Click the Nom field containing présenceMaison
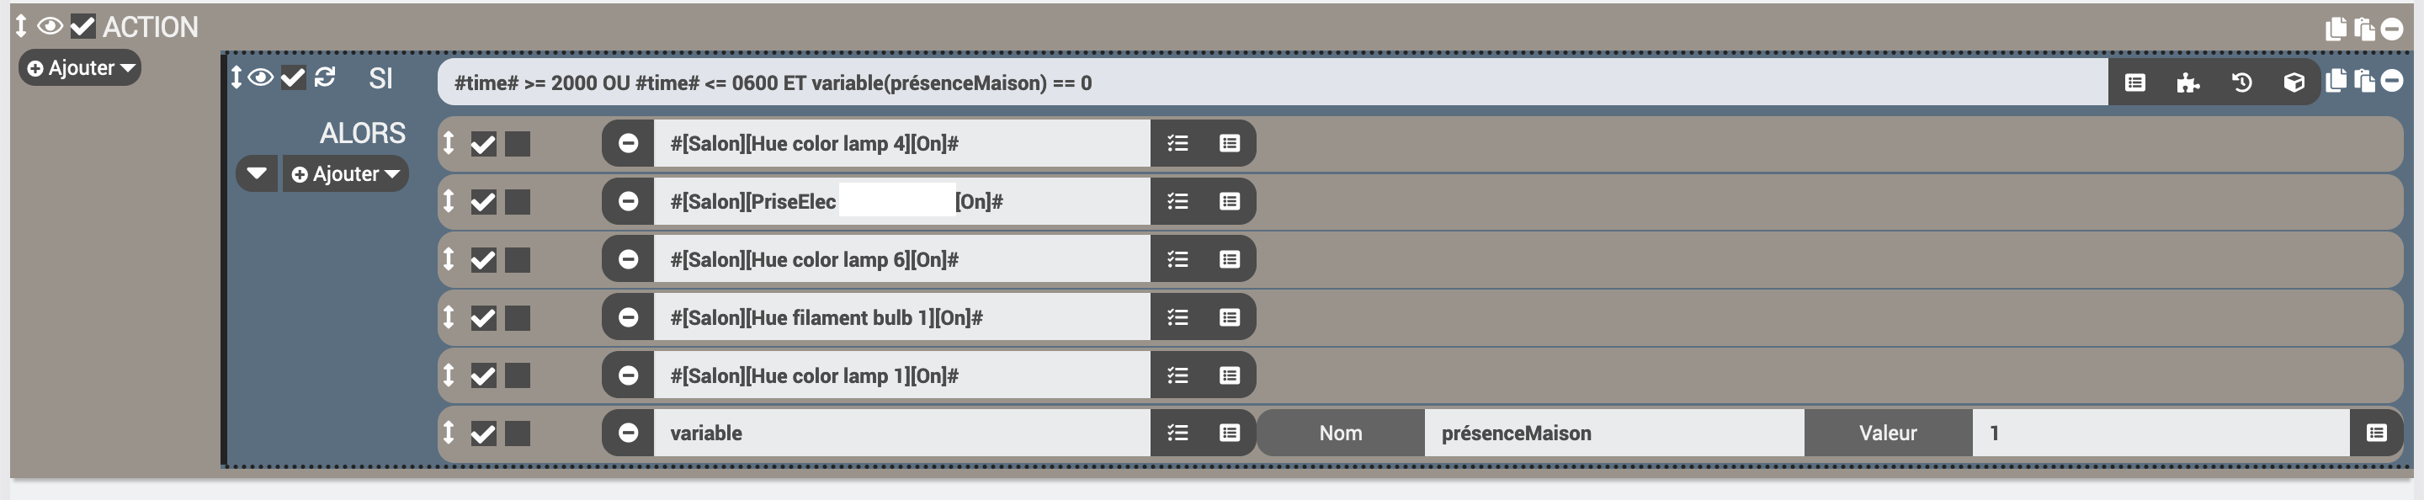This screenshot has height=500, width=2424. tap(1613, 434)
